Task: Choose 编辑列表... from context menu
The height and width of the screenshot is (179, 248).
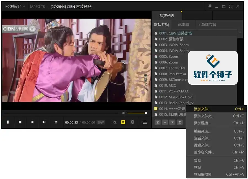Action: click(x=216, y=131)
